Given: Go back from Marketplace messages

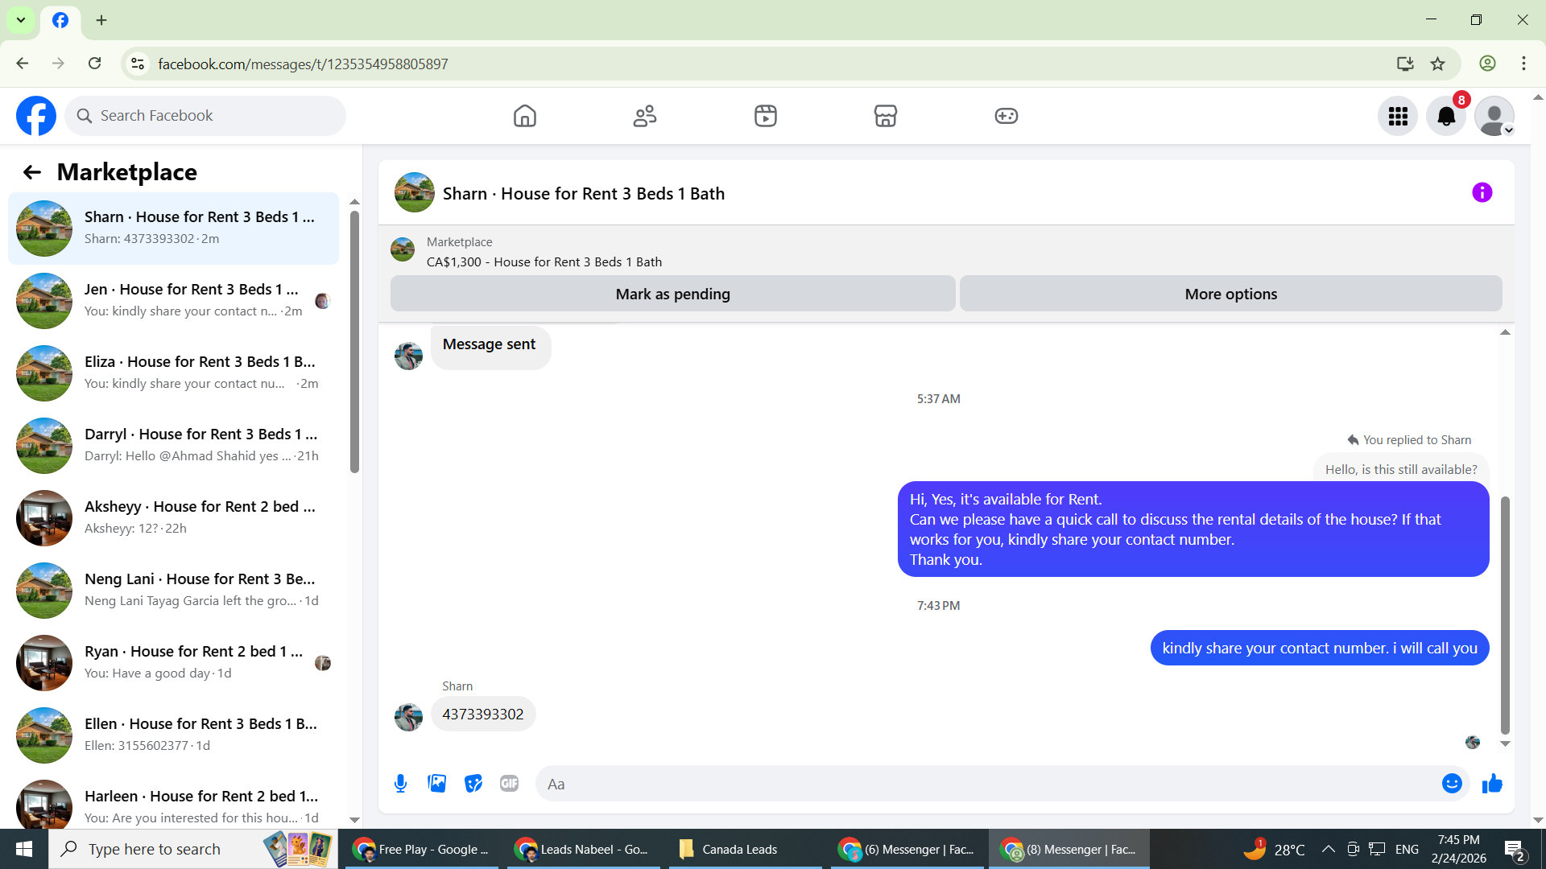Looking at the screenshot, I should pyautogui.click(x=32, y=172).
